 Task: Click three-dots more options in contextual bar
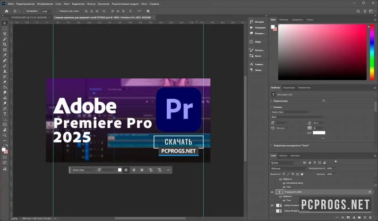pos(169,170)
